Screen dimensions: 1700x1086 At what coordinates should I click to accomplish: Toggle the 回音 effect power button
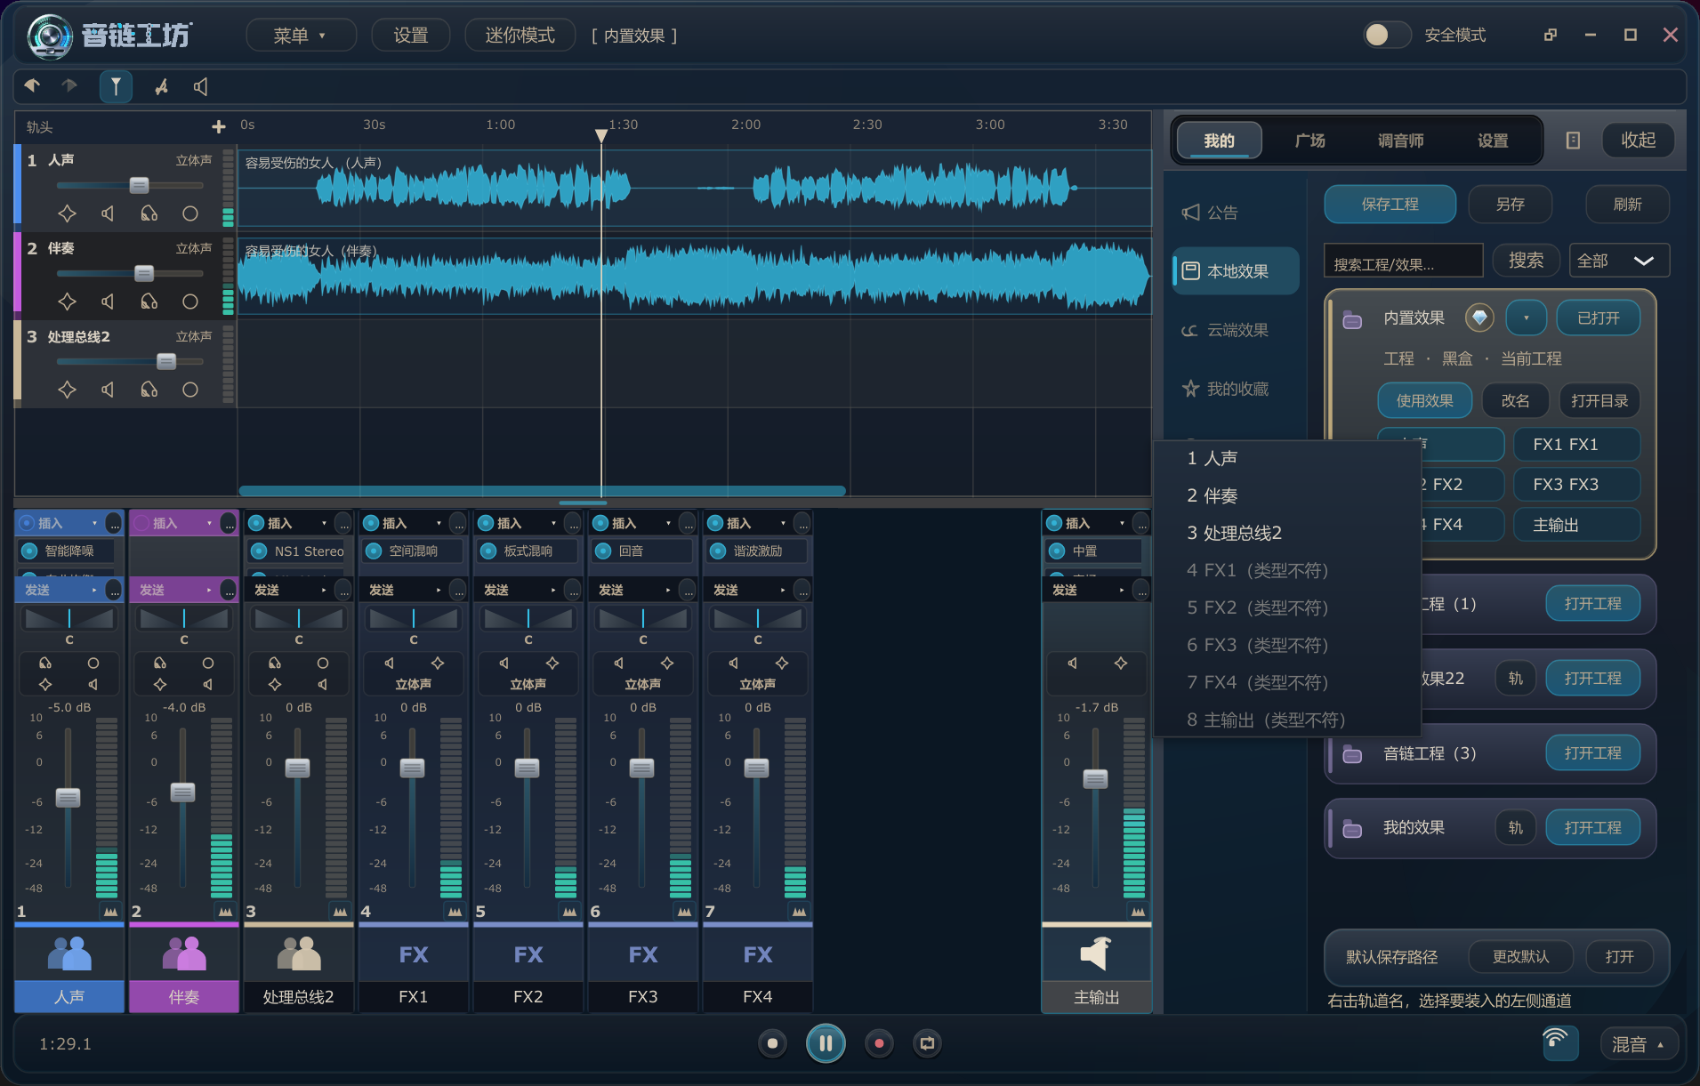[603, 551]
